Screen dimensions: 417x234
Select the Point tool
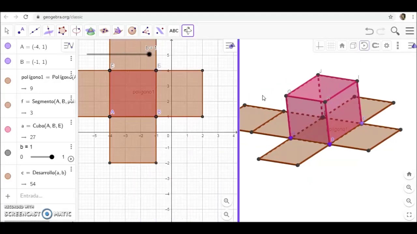(21, 31)
